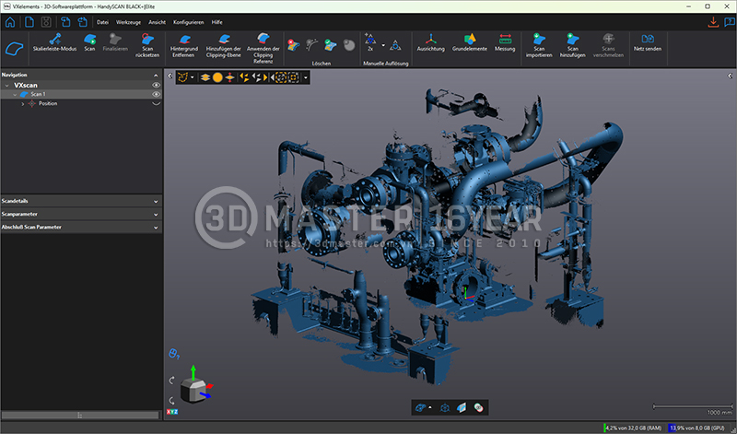This screenshot has height=434, width=737.
Task: Select Position item in tree
Action: (48, 103)
